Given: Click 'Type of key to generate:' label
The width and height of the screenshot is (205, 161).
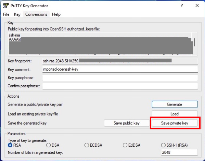Looking at the screenshot, I should click(x=27, y=140).
